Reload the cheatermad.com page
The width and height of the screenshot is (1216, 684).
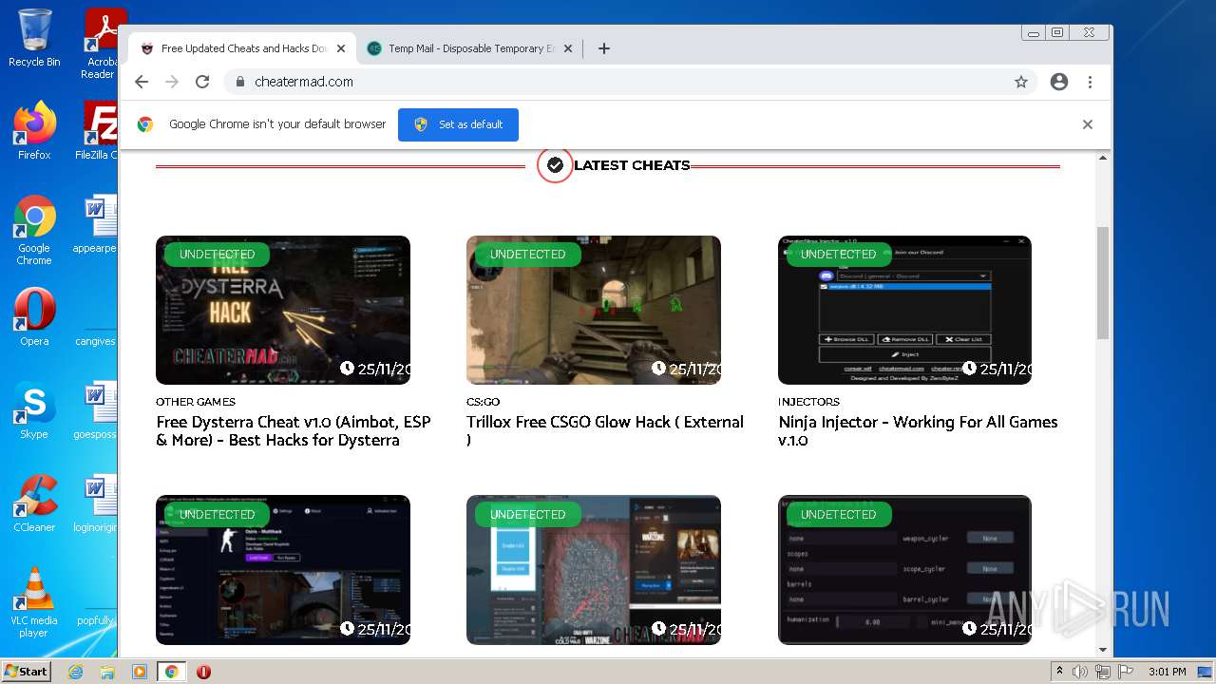202,82
